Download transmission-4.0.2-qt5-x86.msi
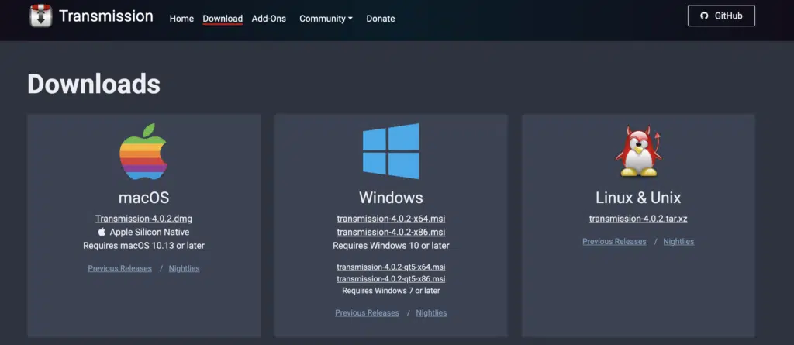The image size is (794, 345). (x=391, y=279)
